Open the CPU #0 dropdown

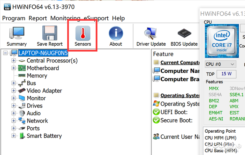pyautogui.click(x=220, y=64)
